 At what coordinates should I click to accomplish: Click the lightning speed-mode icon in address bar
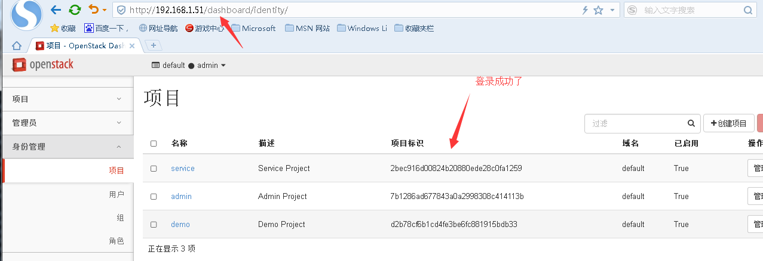[x=586, y=10]
